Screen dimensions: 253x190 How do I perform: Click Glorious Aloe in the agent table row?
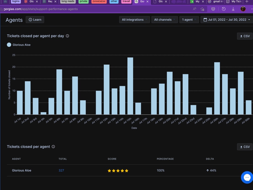(22, 170)
